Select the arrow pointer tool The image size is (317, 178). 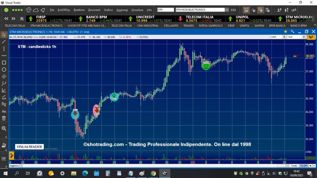point(4,35)
